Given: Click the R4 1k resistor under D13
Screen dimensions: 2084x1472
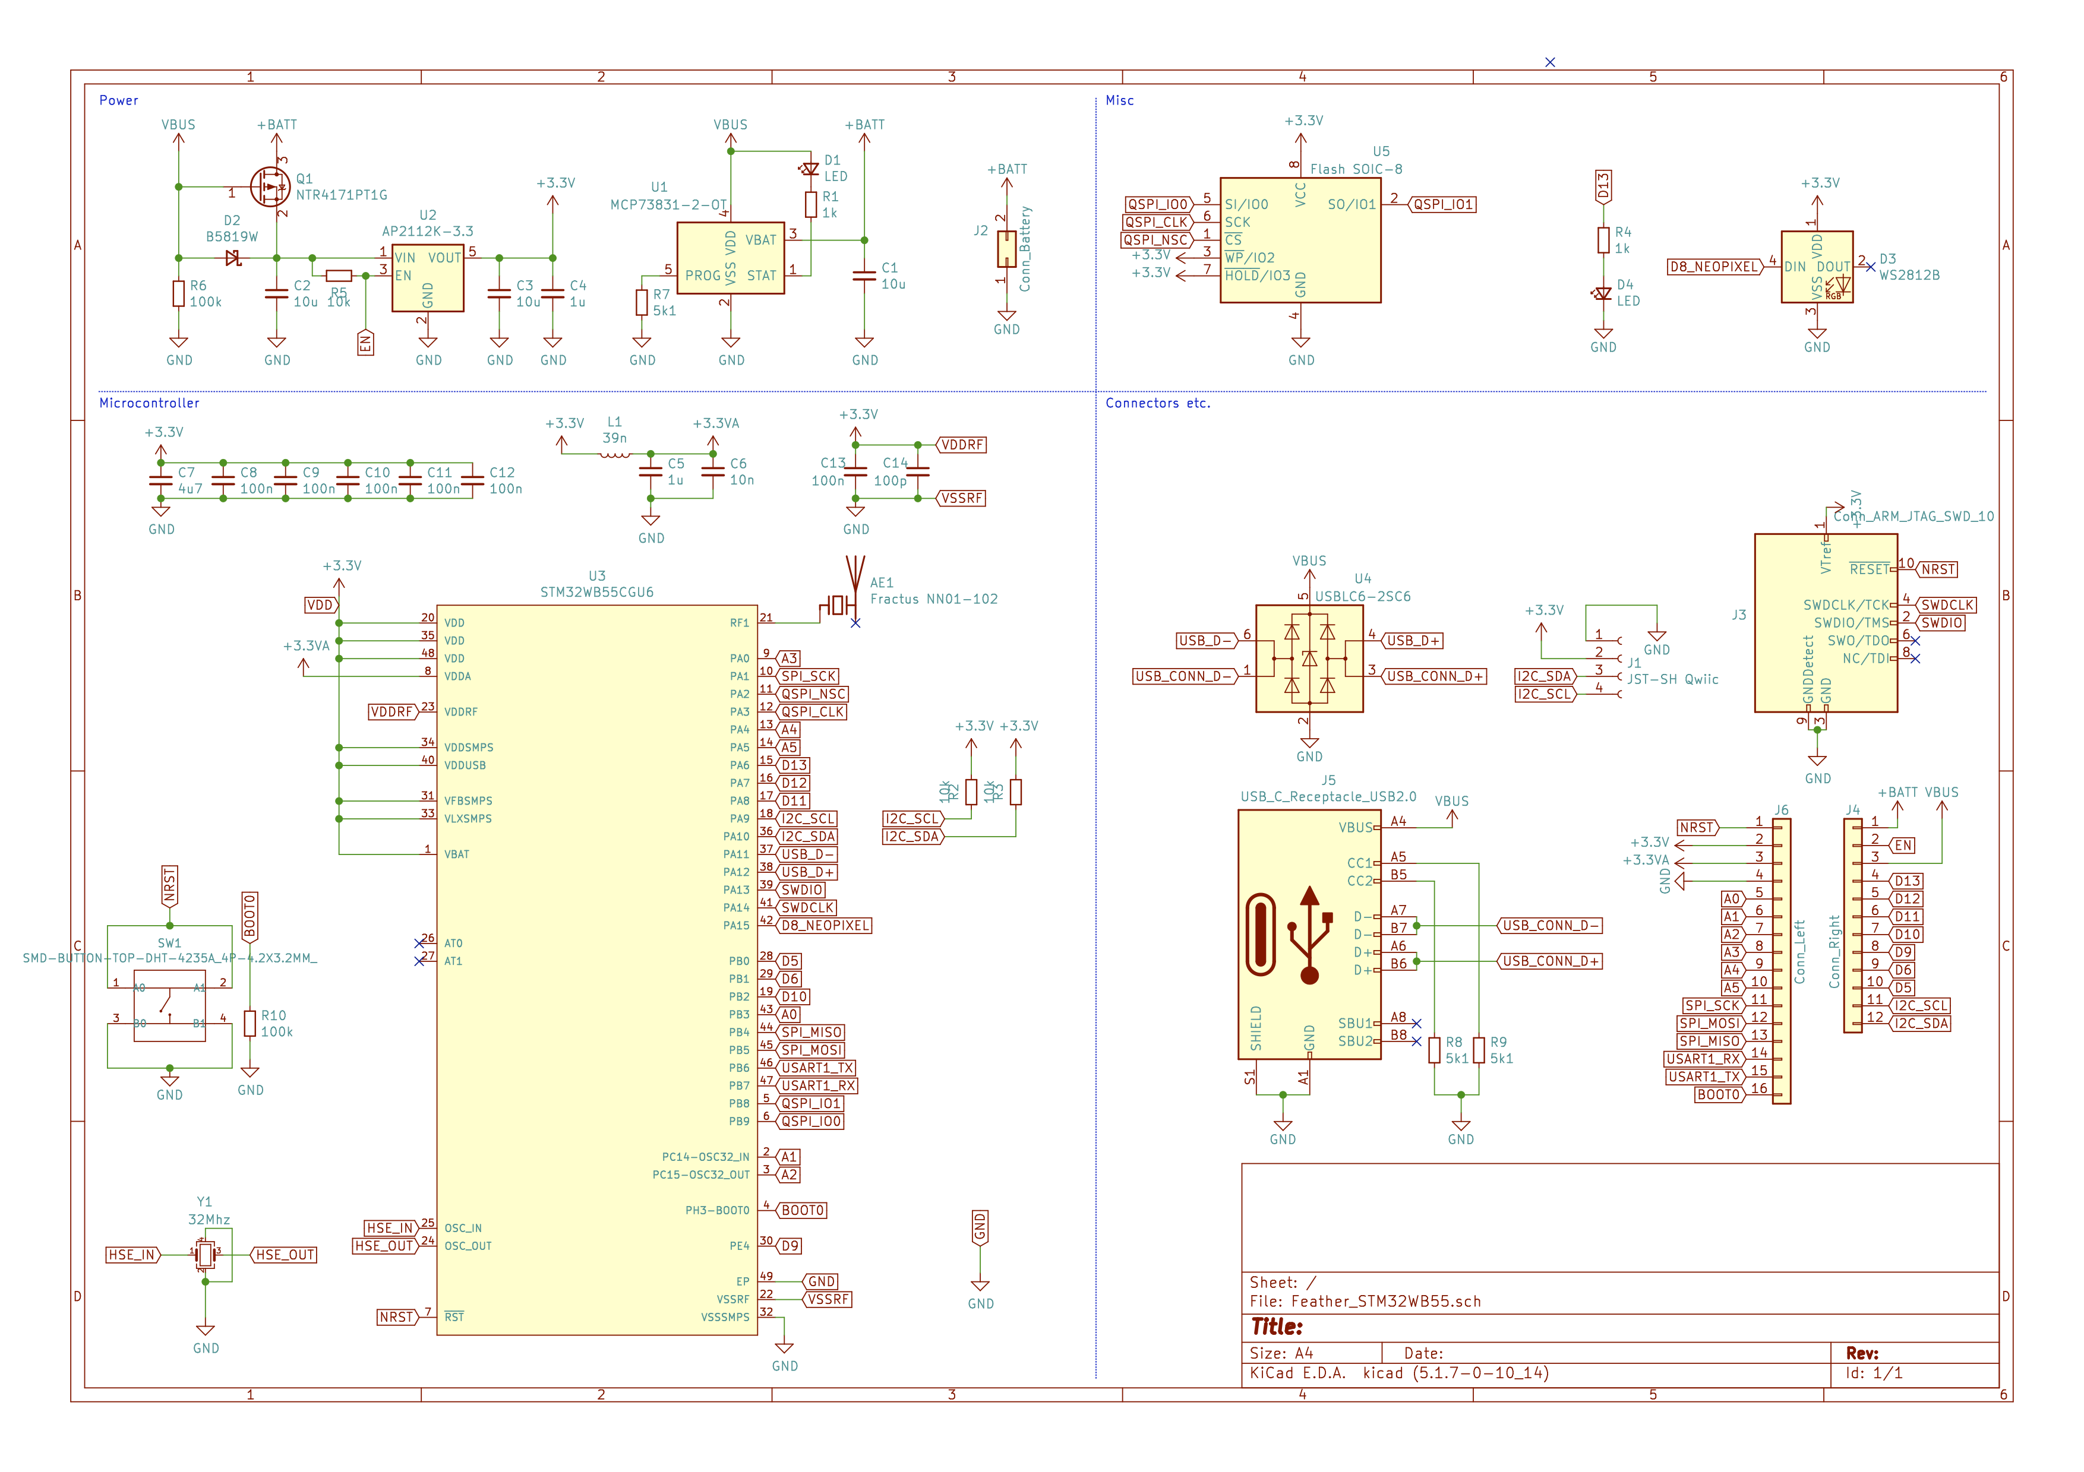Looking at the screenshot, I should click(x=1603, y=240).
